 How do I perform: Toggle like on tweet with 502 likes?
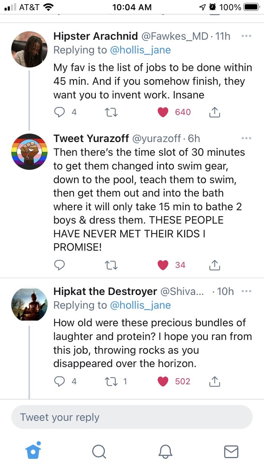(x=163, y=381)
